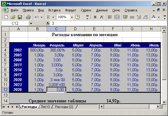Switch to the Лист3 sheet tab
Viewport: 168px width, 116px height.
click(45, 107)
